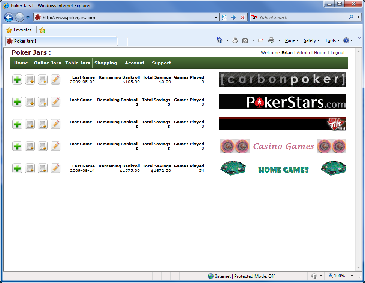365x283 pixels.
Task: Click the green plus icon for Home Games row
Action: [17, 168]
